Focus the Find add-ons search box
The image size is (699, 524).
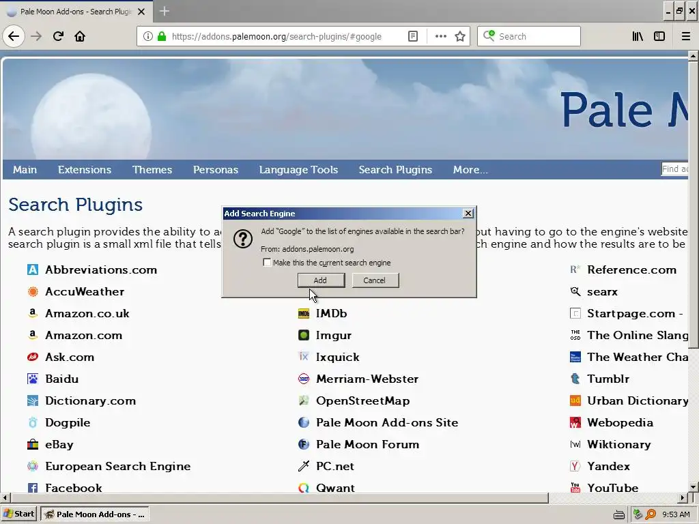coord(674,169)
